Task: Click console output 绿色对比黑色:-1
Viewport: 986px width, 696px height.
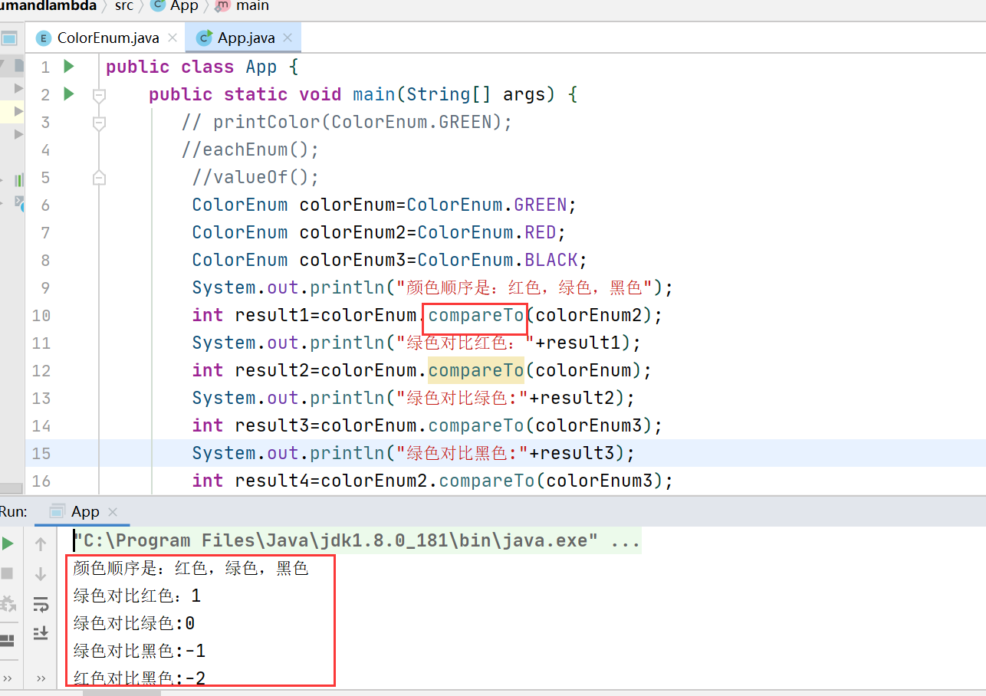Action: pyautogui.click(x=140, y=651)
